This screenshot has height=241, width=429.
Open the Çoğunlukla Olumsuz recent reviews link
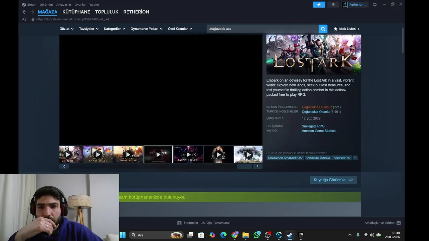(x=317, y=107)
